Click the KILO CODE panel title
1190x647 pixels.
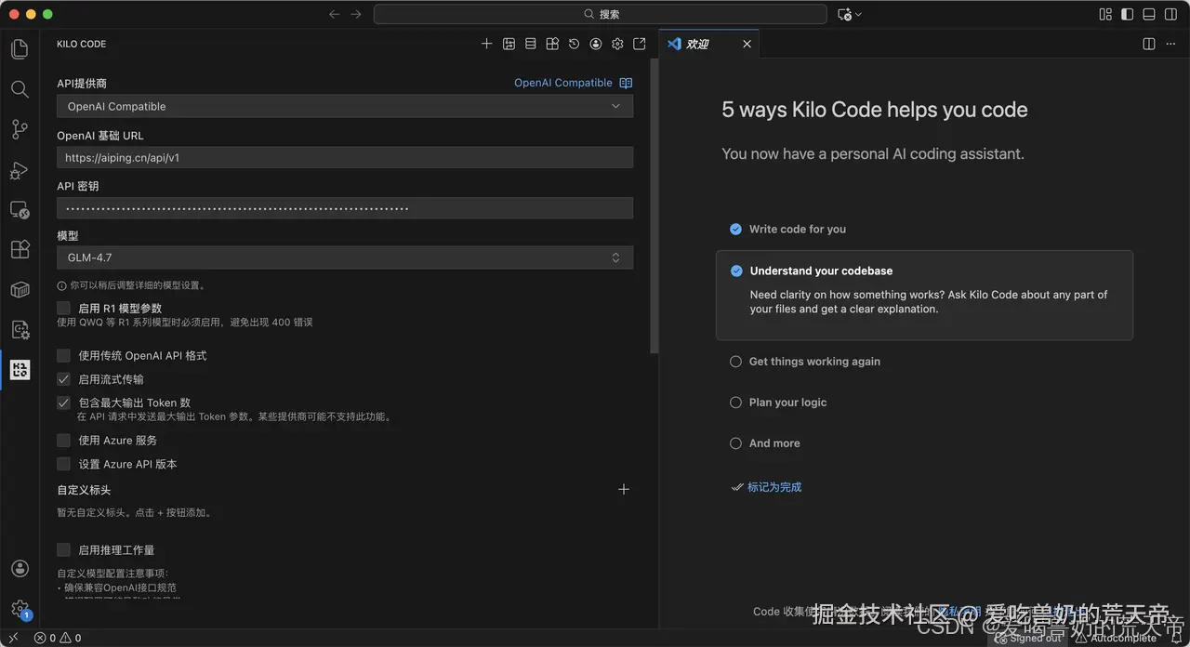click(82, 44)
